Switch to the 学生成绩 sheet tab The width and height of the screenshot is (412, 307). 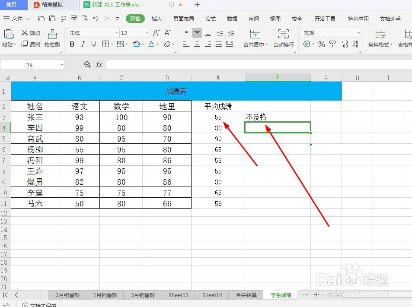coord(280,295)
